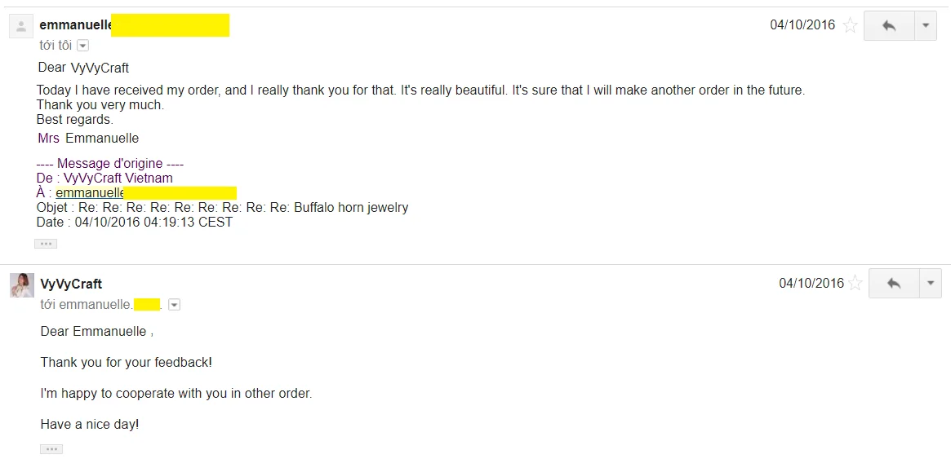Open more options for VyVyCraft's email

pos(930,284)
